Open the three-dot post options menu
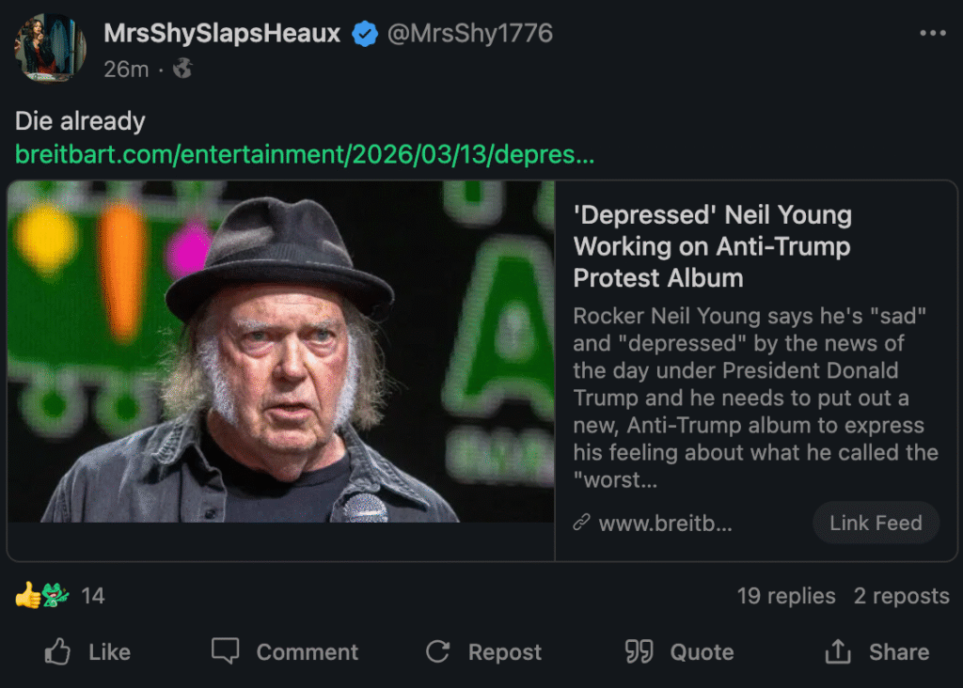The image size is (963, 688). click(x=932, y=34)
